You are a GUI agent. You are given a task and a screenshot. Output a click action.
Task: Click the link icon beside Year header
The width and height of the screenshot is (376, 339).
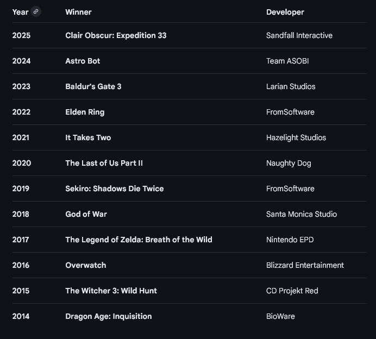[x=36, y=11]
